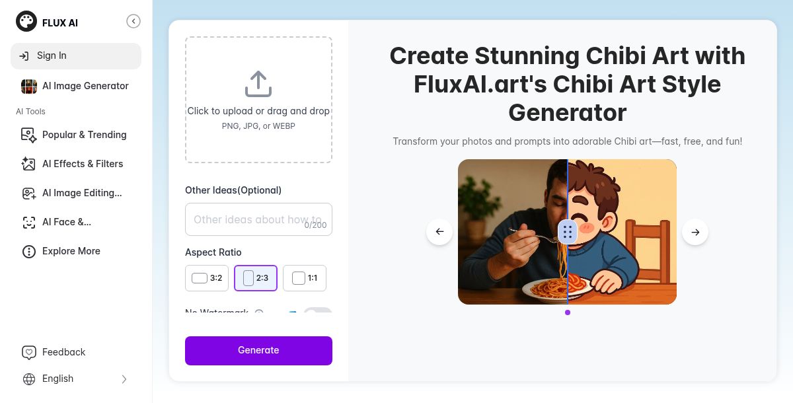
Task: Go to the previous example image
Action: click(439, 232)
